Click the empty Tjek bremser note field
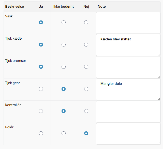This screenshot has width=163, height=149. 128,67
